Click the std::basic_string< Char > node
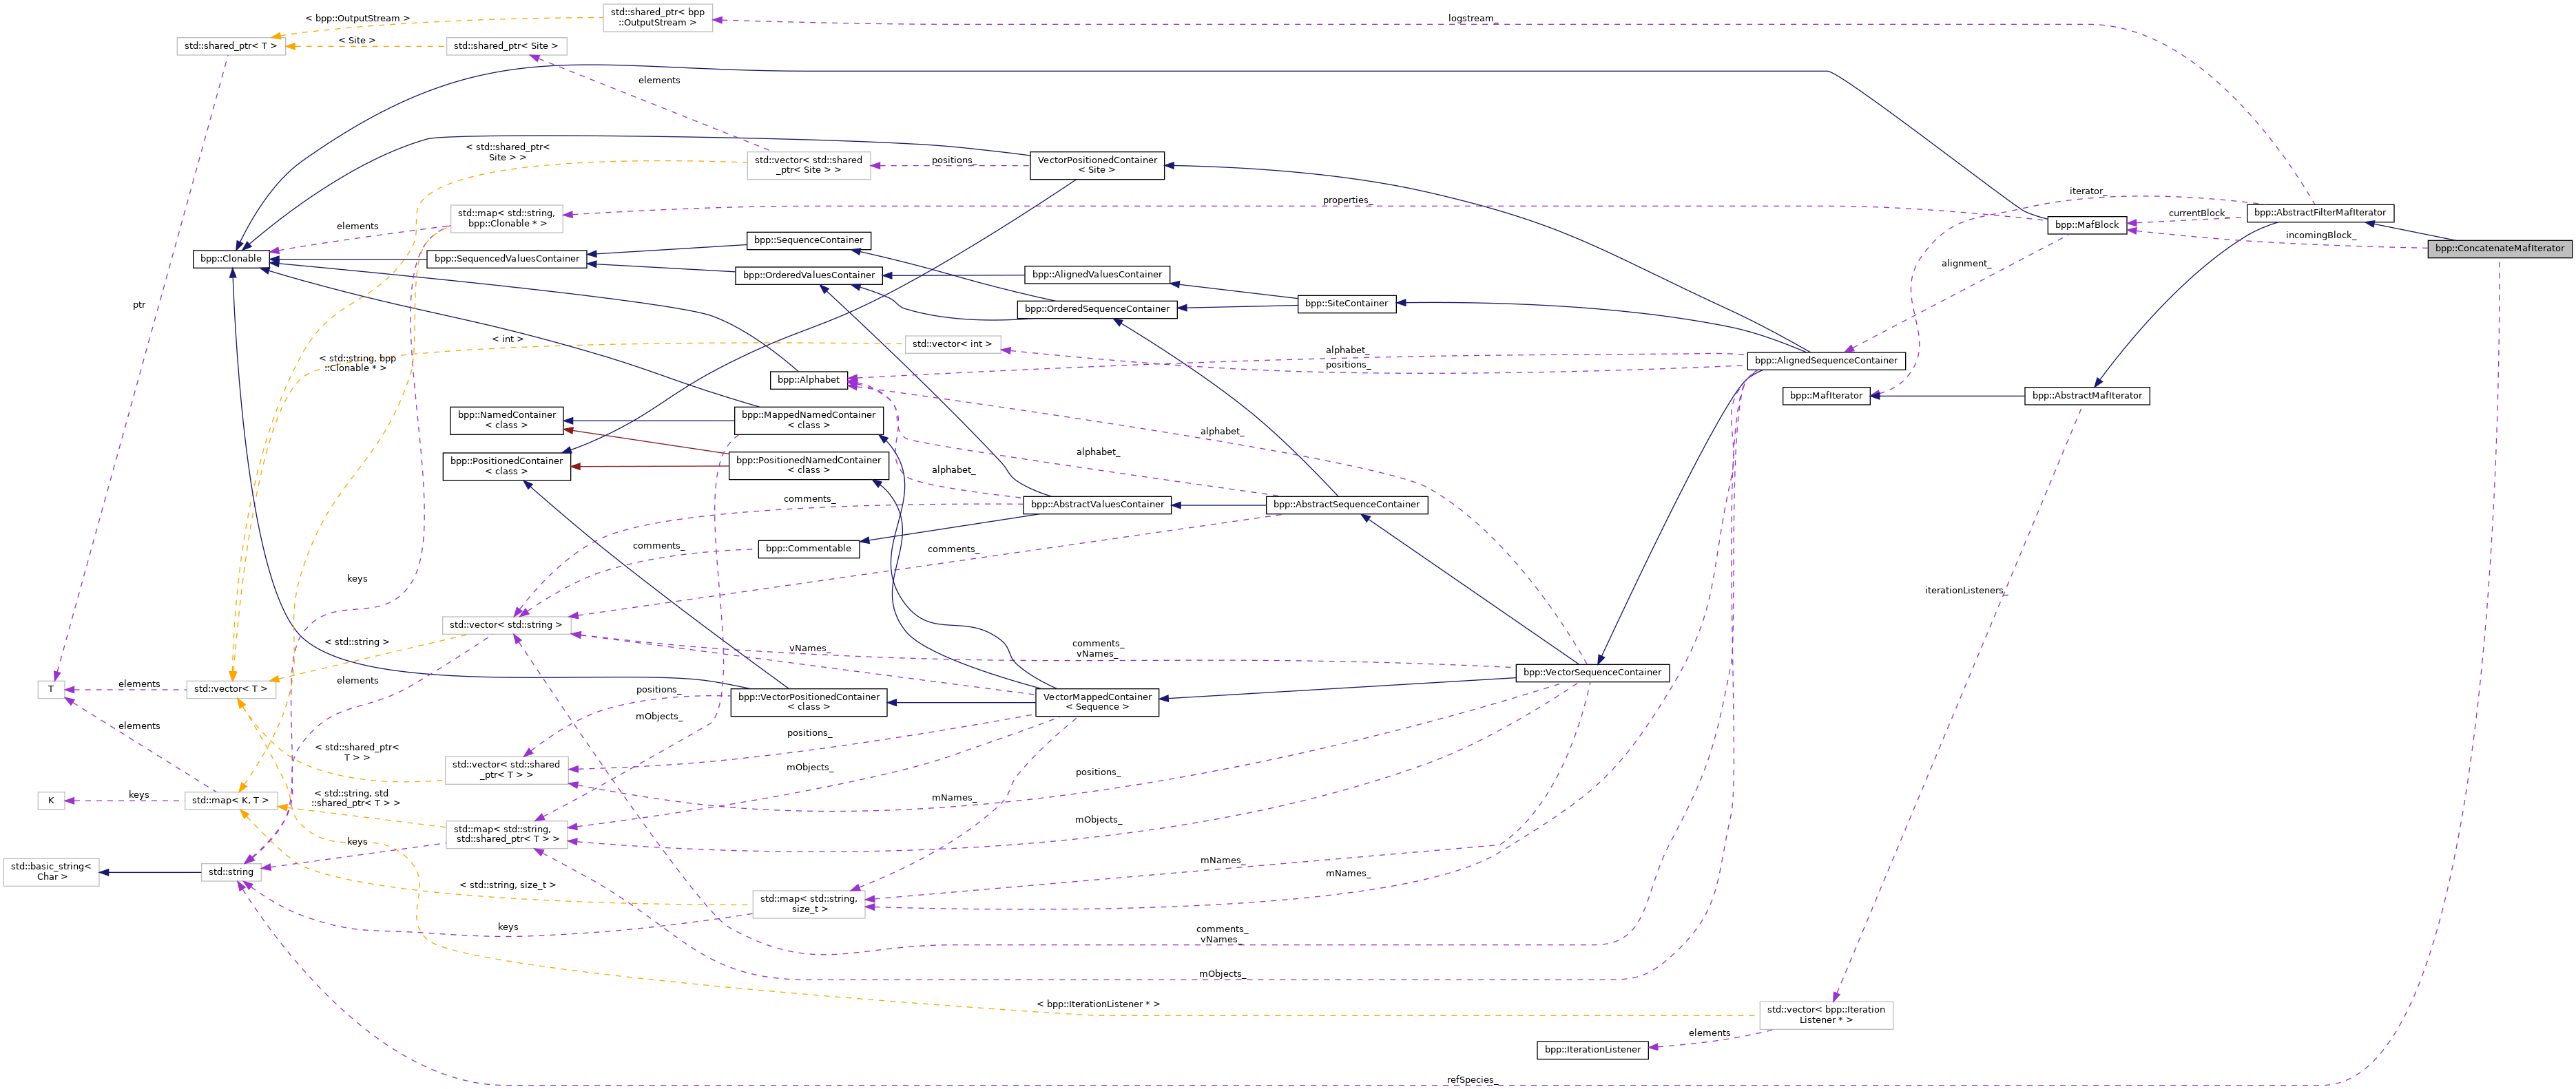 [x=51, y=872]
